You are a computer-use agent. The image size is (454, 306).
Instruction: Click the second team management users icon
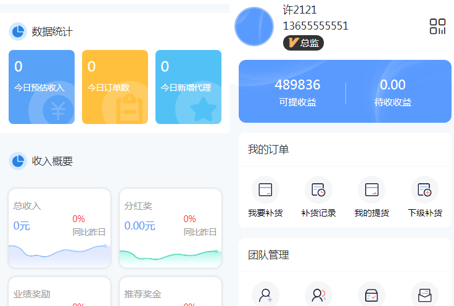click(x=318, y=295)
